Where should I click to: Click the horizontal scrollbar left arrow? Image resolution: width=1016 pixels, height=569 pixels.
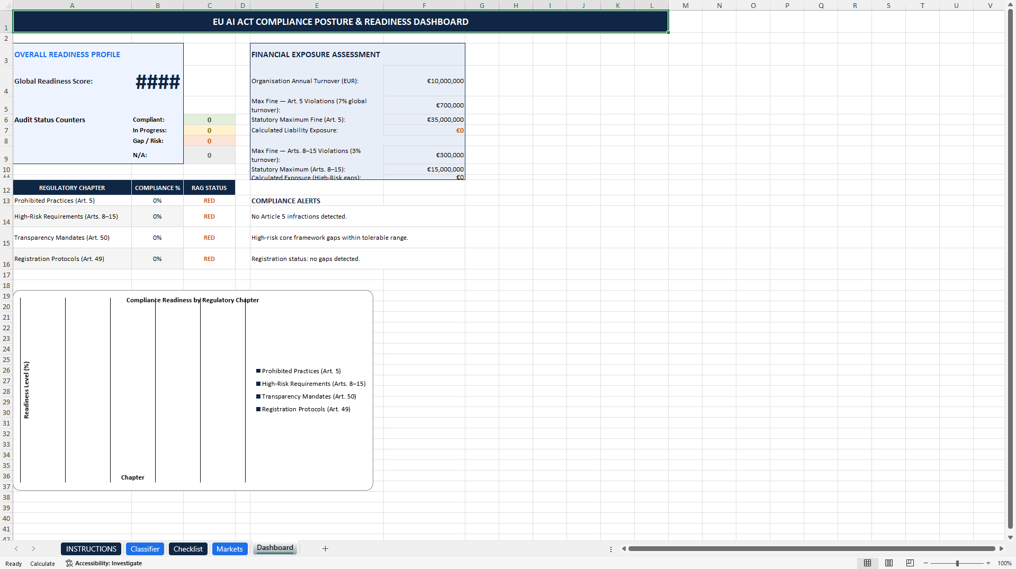click(x=624, y=549)
